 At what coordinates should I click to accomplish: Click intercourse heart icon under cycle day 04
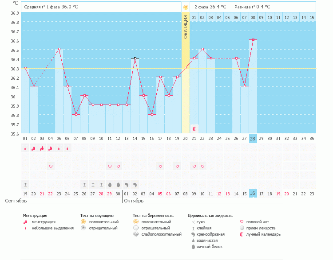tap(51, 166)
